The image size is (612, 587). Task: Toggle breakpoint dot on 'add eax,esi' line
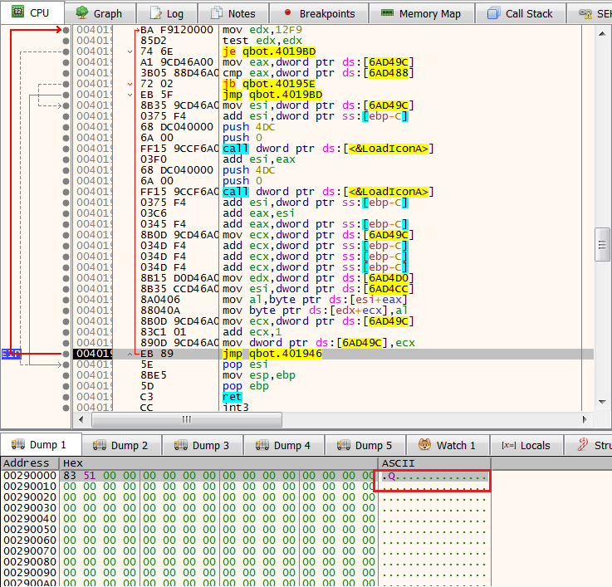point(66,213)
